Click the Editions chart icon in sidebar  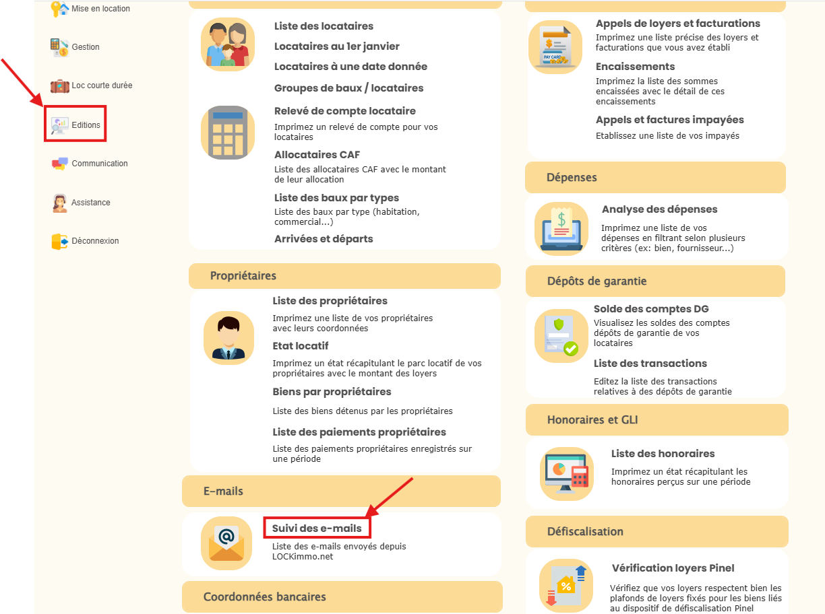(x=60, y=125)
